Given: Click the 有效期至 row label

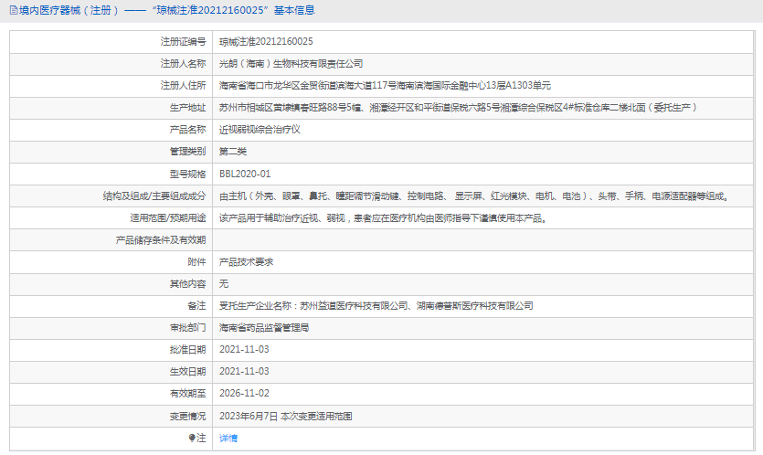Looking at the screenshot, I should coord(188,393).
